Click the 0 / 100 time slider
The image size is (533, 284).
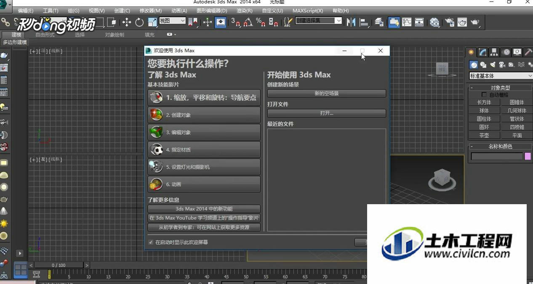[59, 265]
